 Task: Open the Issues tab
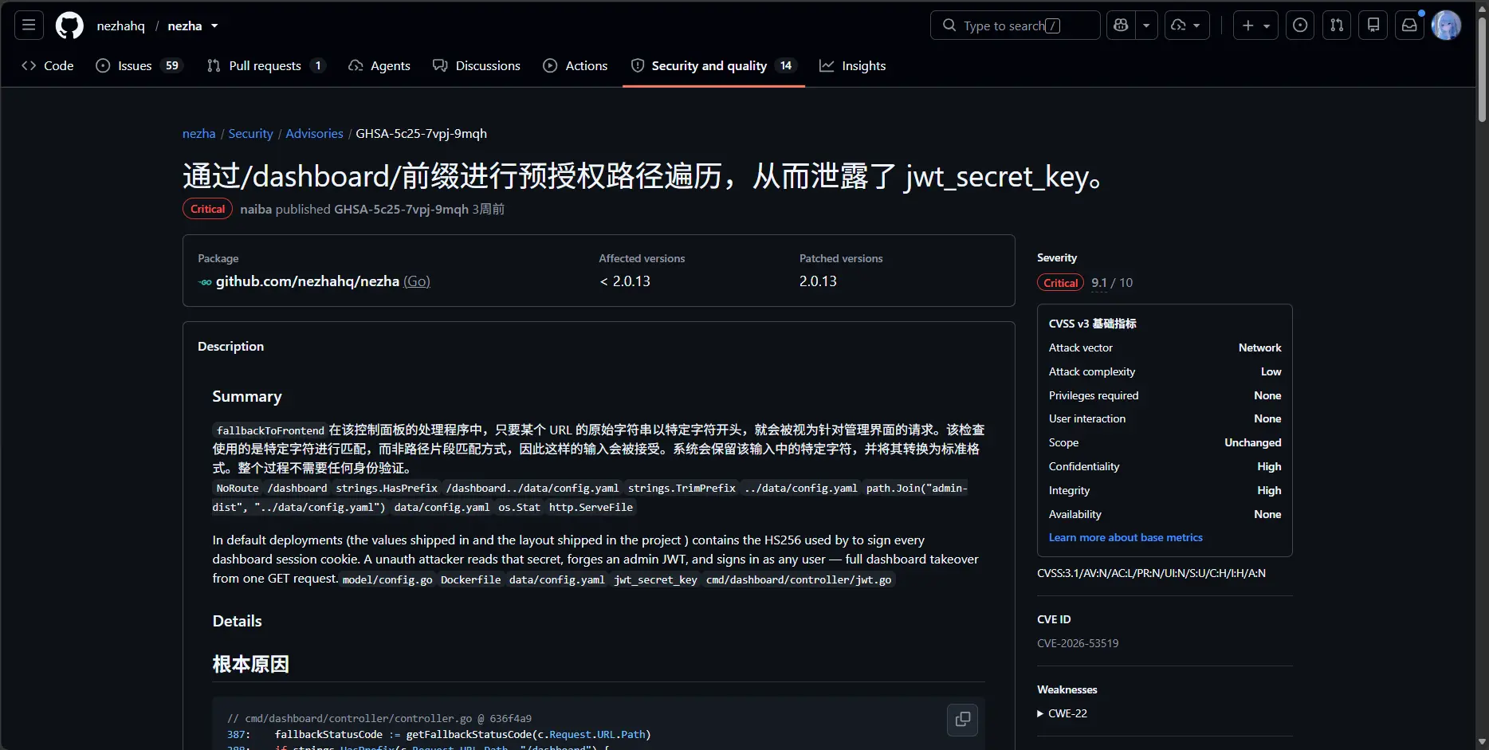coord(139,65)
